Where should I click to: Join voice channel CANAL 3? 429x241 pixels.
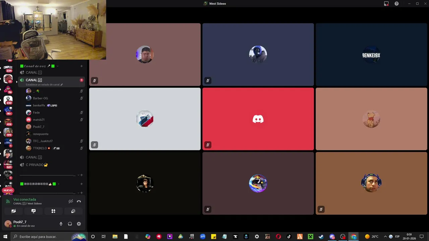pyautogui.click(x=51, y=157)
